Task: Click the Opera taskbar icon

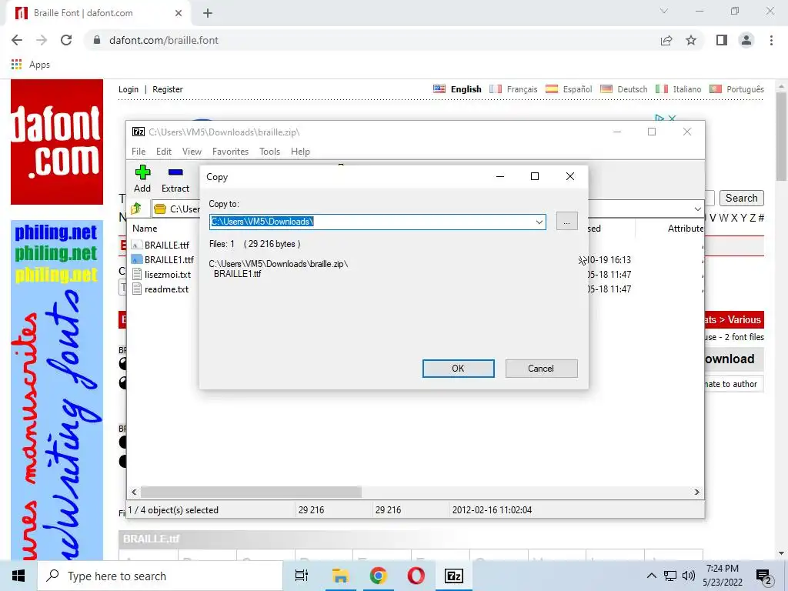Action: pos(416,576)
